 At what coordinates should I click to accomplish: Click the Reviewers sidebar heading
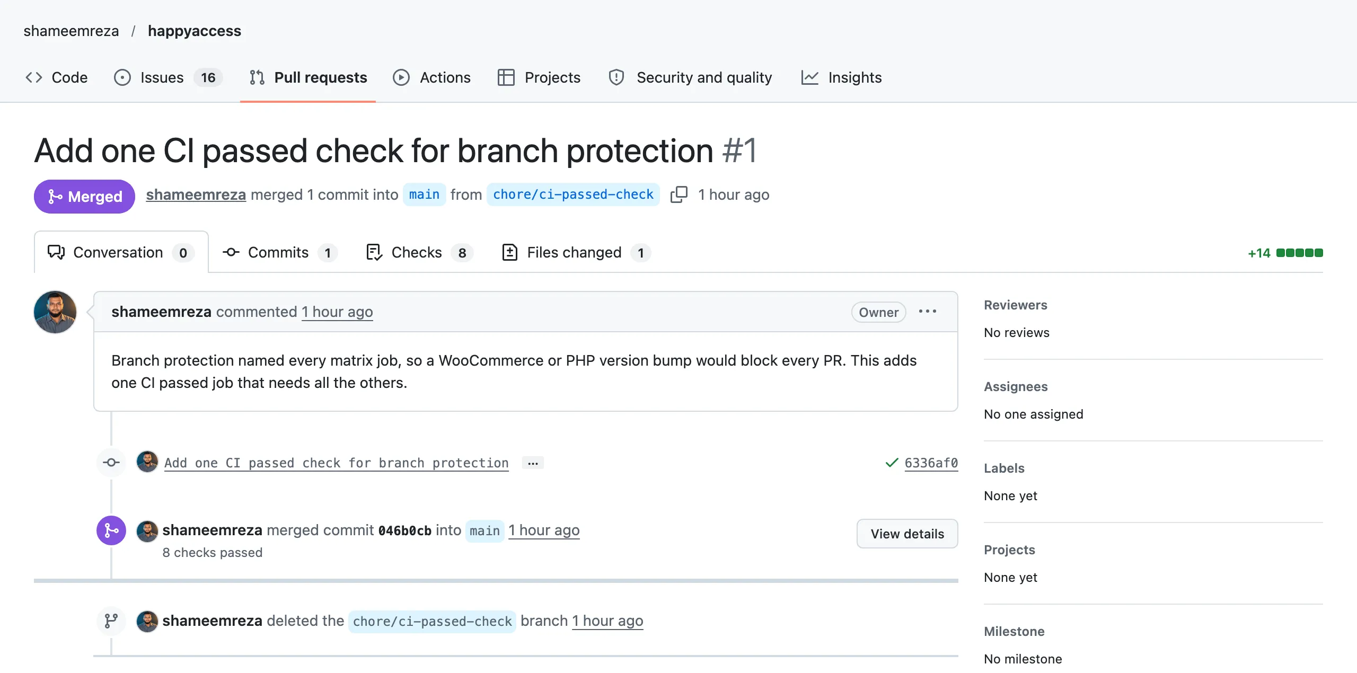tap(1015, 305)
